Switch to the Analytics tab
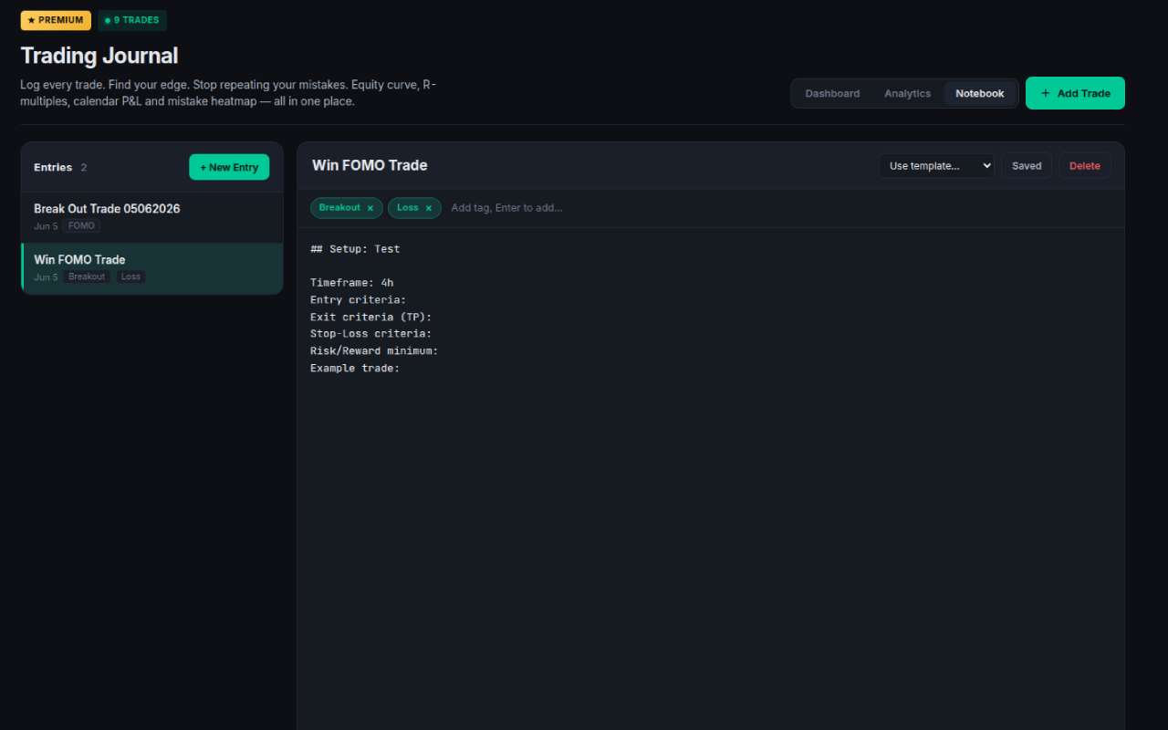Screen dimensions: 1168x730 click(908, 93)
